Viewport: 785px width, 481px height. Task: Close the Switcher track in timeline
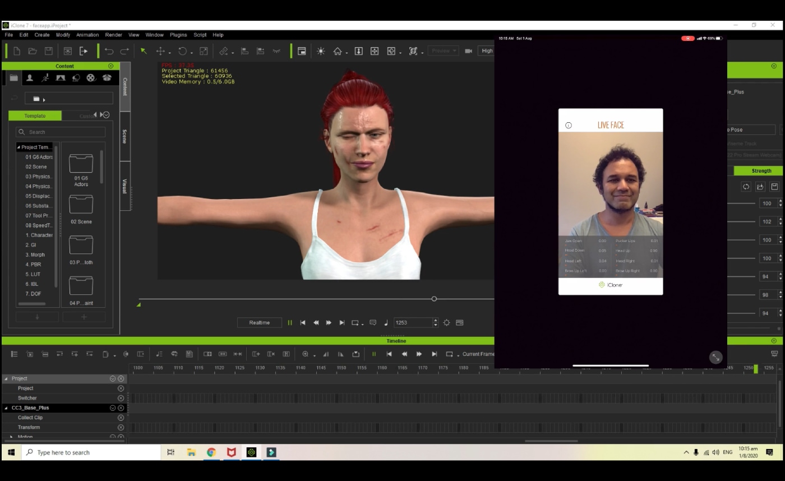[x=121, y=398]
